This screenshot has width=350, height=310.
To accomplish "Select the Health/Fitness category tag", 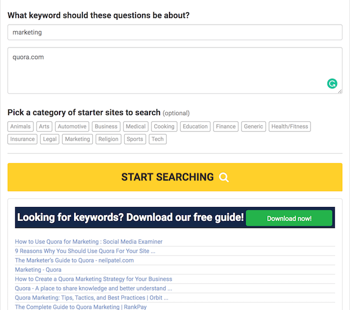I will (x=289, y=126).
